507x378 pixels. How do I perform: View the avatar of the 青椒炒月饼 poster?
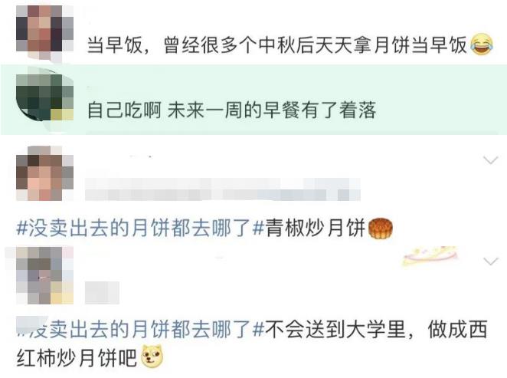[44, 173]
